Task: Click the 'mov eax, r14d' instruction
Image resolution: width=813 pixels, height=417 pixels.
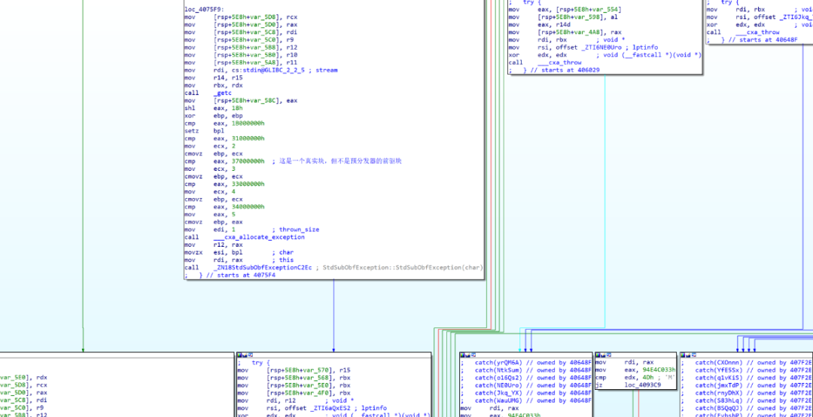Action: click(536, 24)
